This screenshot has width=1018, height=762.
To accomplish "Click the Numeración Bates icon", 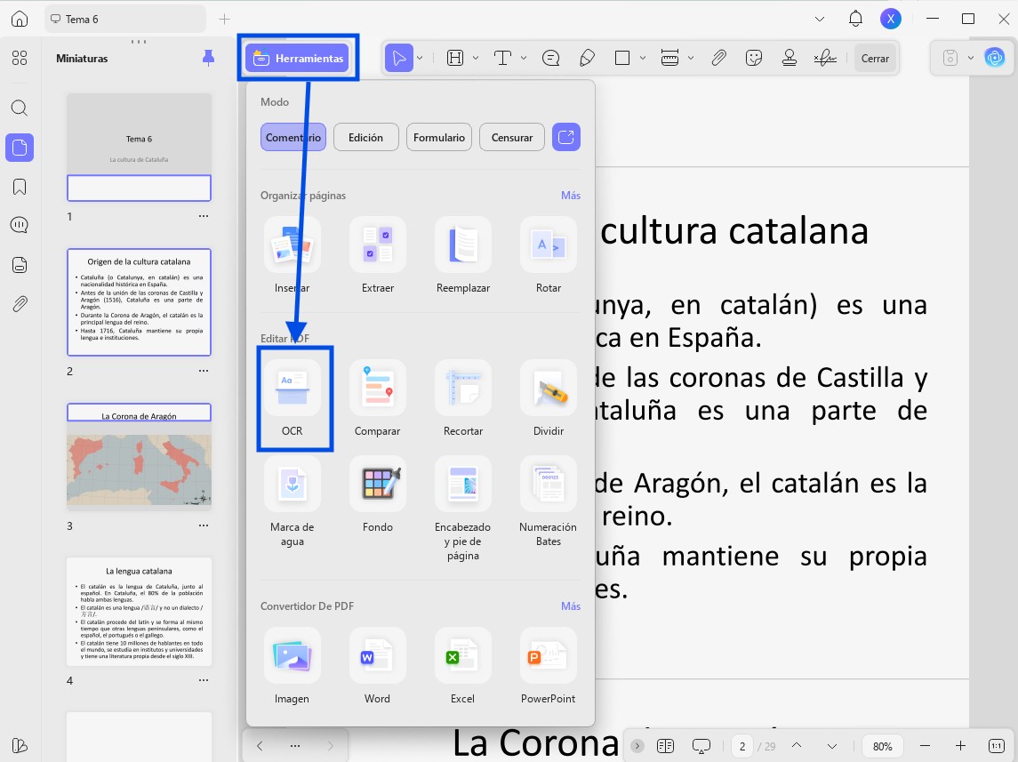I will tap(549, 485).
